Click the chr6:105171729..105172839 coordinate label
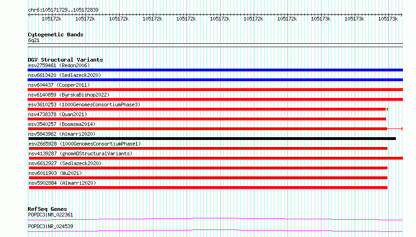416x237 pixels. pyautogui.click(x=63, y=10)
